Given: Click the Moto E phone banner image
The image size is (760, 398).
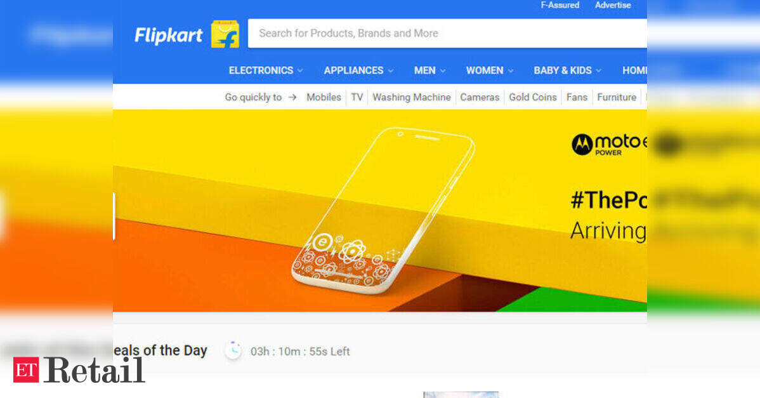Looking at the screenshot, I should (380, 210).
